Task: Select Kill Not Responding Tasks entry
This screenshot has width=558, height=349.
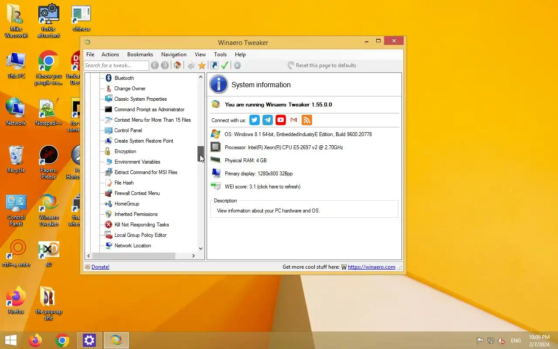Action: [142, 225]
